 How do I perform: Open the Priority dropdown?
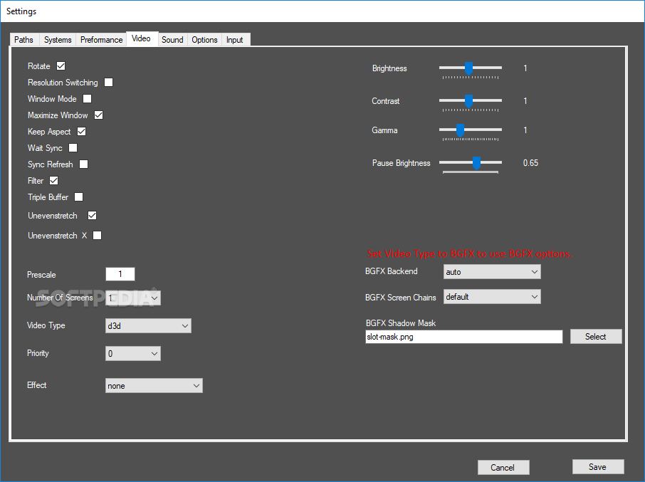(x=133, y=353)
